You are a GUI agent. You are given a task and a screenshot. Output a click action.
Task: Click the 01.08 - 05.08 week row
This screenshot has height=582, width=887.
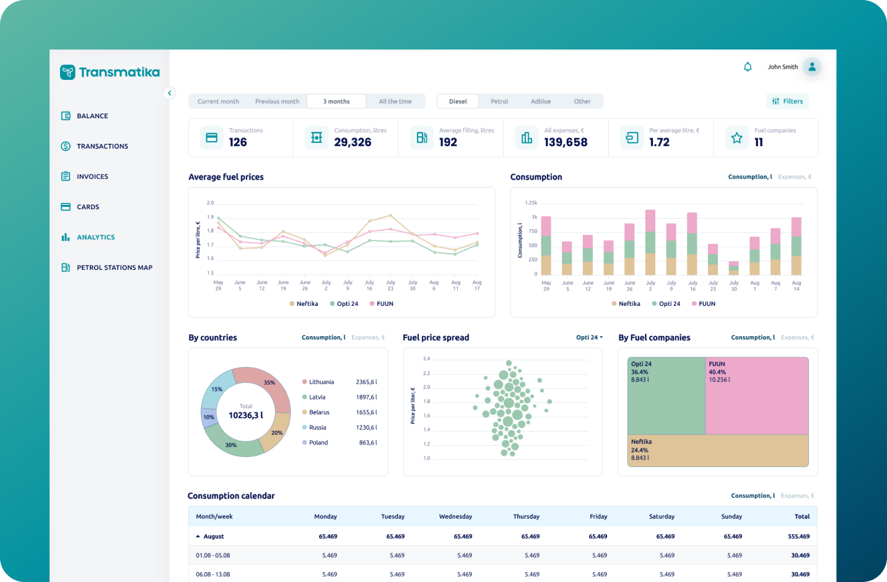pos(503,555)
